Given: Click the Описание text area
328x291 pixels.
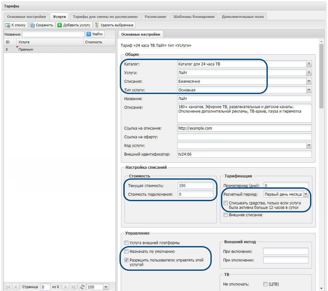Looking at the screenshot, I should [x=244, y=113].
